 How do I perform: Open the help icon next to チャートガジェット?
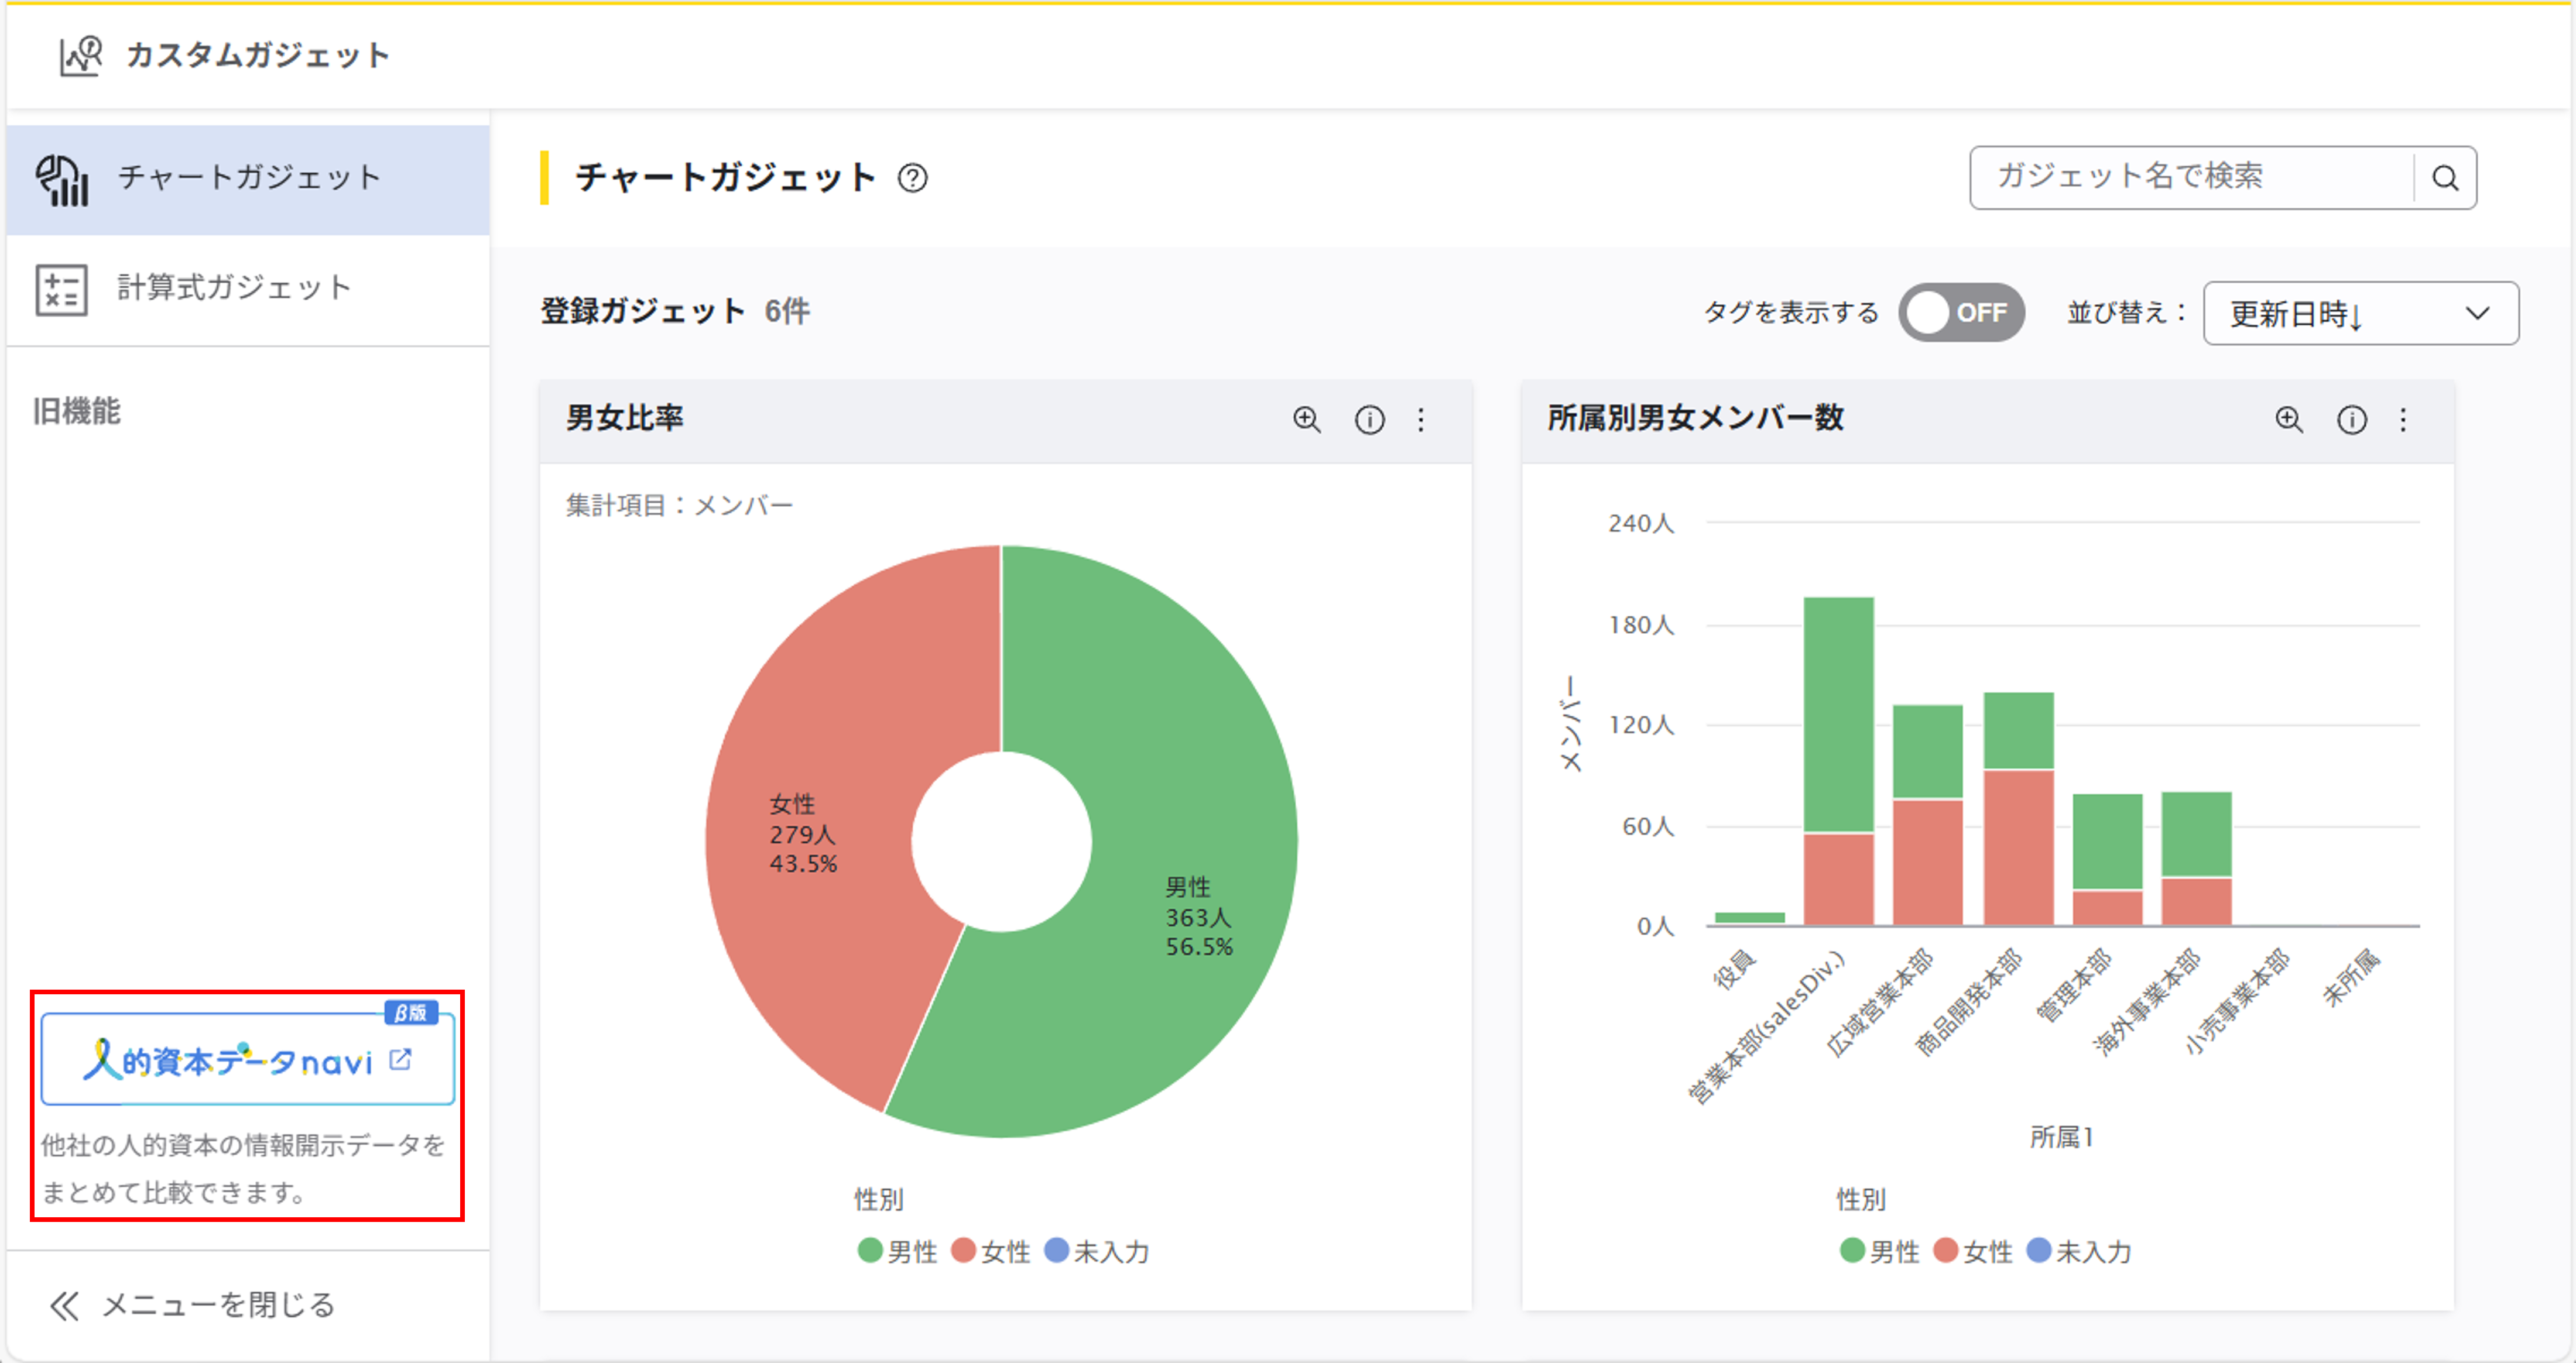[x=912, y=178]
